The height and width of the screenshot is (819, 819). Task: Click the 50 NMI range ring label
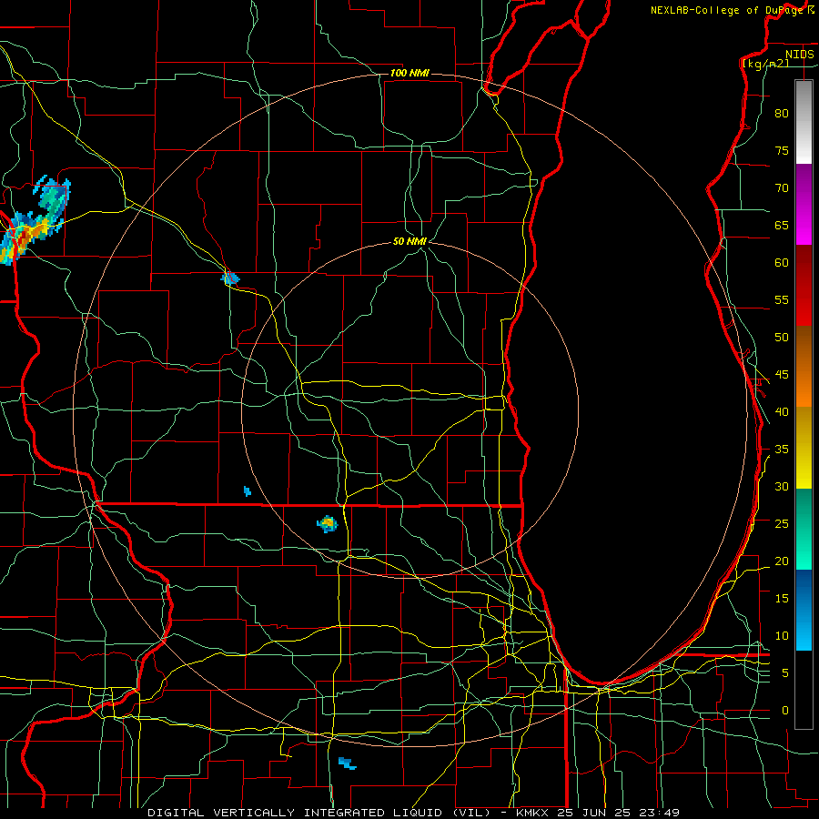coord(409,241)
